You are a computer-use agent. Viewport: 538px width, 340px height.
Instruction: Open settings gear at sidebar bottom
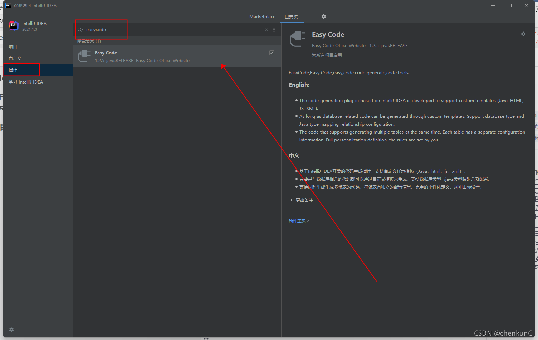pyautogui.click(x=11, y=330)
